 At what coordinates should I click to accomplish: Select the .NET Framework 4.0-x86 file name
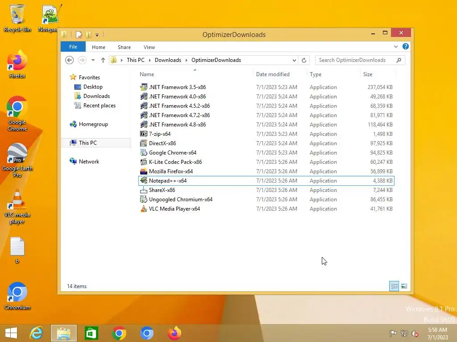(177, 96)
